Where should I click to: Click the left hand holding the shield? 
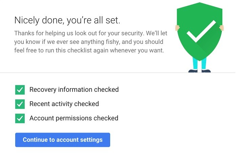[x=177, y=28]
